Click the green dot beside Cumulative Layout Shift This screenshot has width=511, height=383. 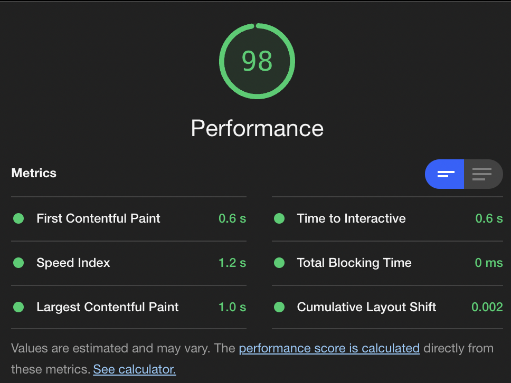click(279, 307)
